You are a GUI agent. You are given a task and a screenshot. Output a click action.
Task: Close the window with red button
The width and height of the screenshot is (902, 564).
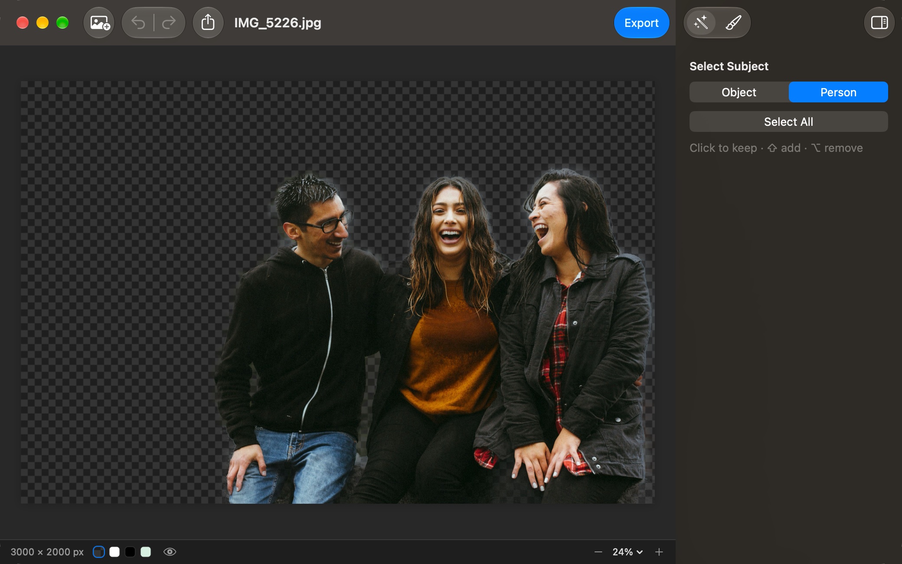coord(23,23)
